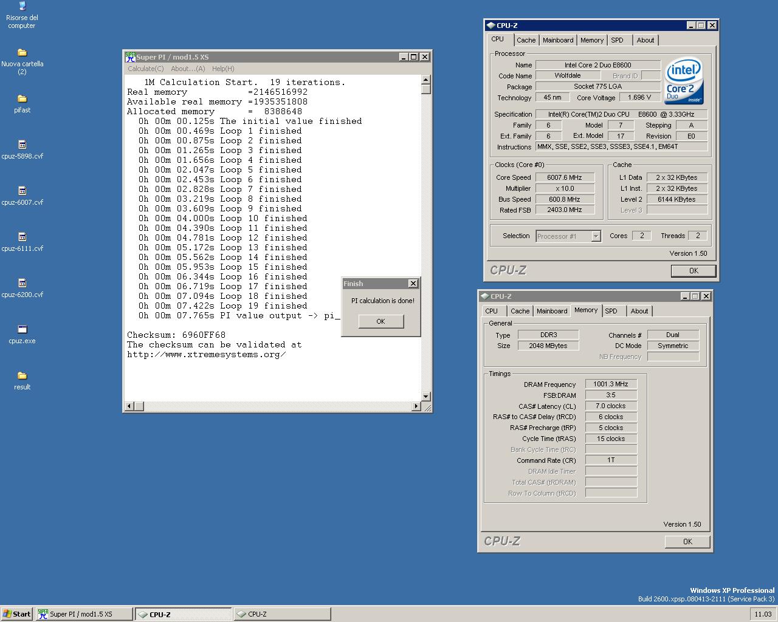The width and height of the screenshot is (778, 622).
Task: Click Super PI title bar app icon
Action: (130, 57)
